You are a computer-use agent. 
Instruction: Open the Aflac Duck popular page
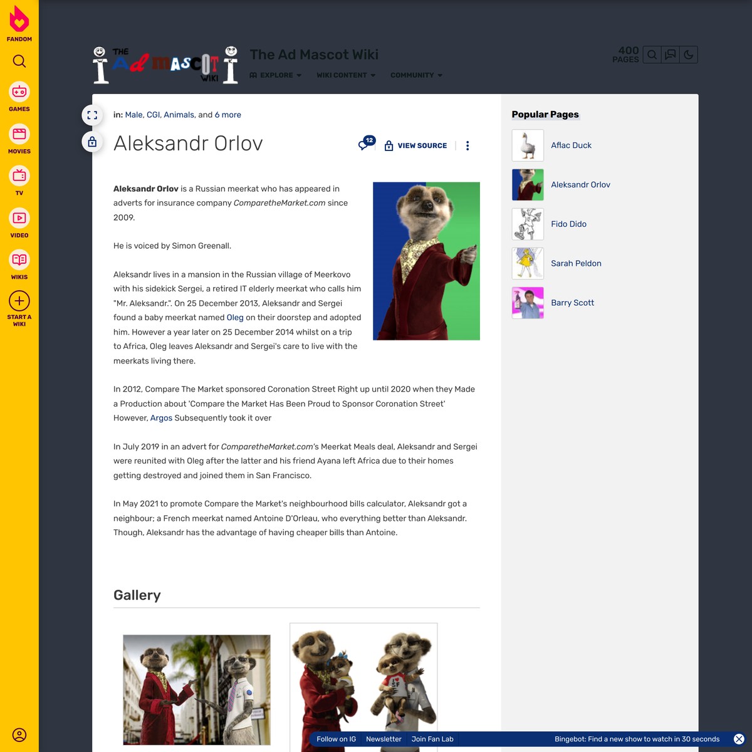tap(571, 145)
